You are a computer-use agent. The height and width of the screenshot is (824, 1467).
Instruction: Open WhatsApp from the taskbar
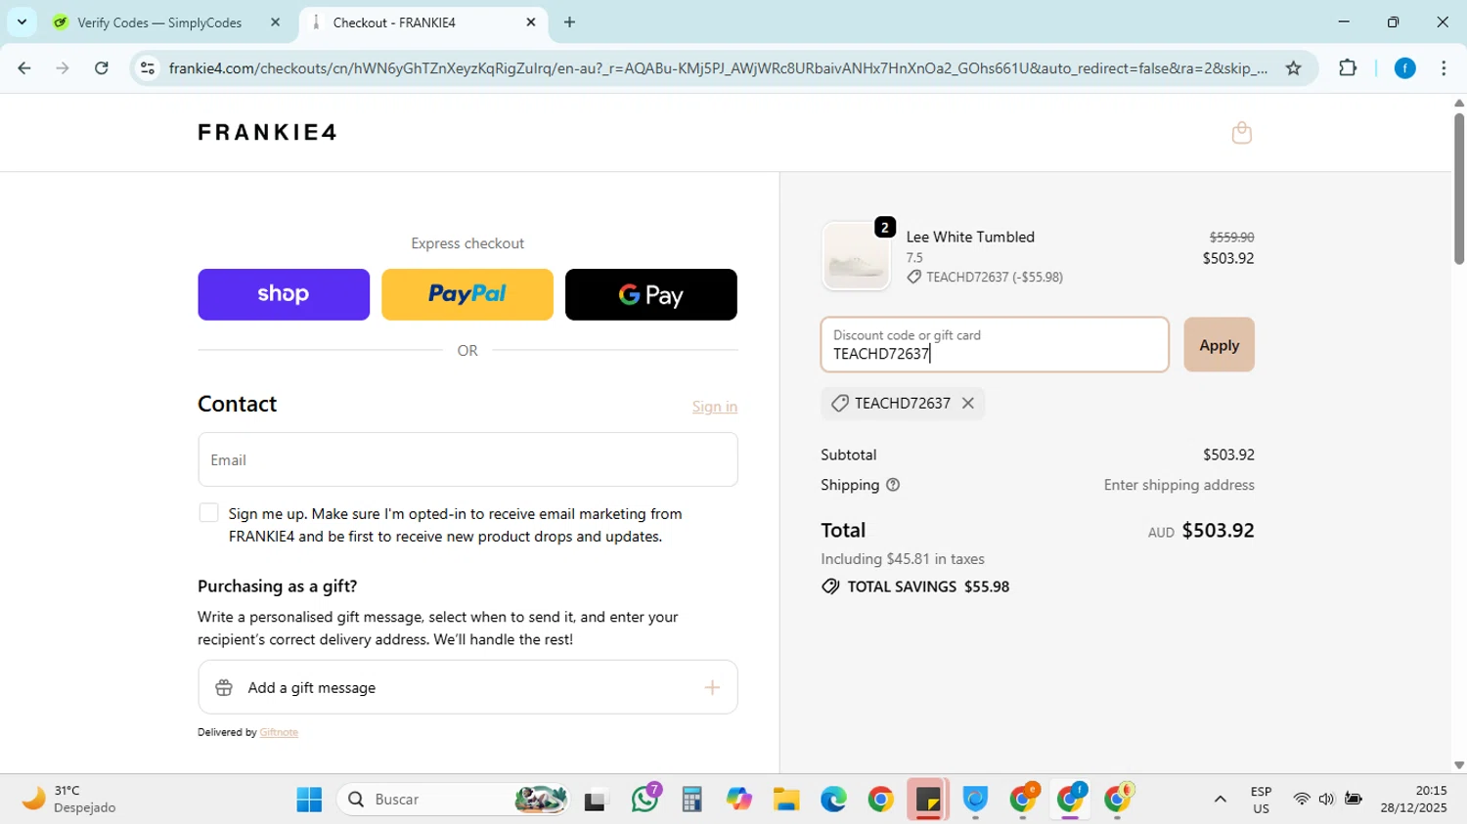pos(646,800)
